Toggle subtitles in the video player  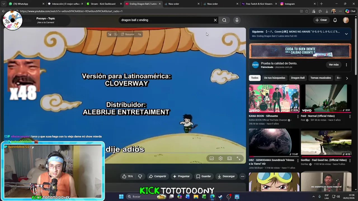coord(212,159)
